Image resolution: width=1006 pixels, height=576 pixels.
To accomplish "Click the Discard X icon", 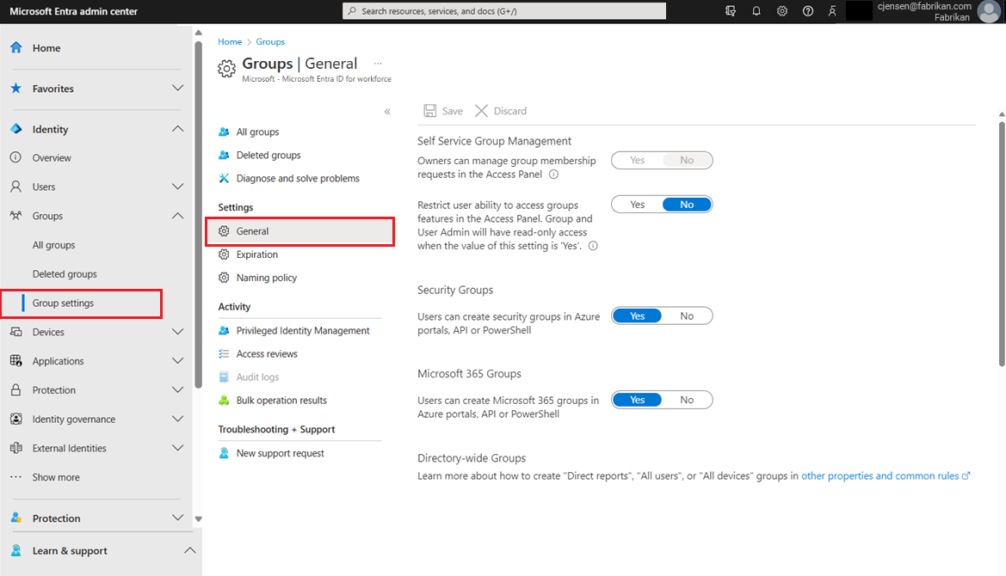I will point(481,111).
